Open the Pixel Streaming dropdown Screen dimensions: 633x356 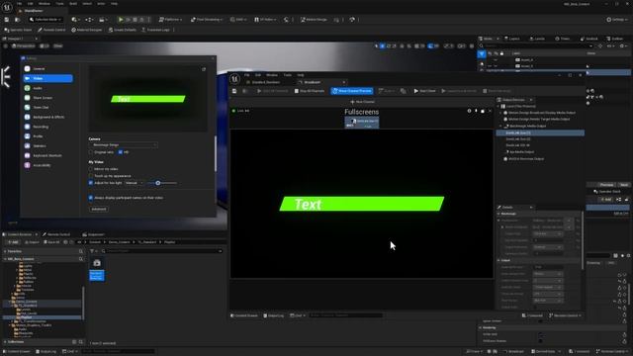tap(207, 20)
